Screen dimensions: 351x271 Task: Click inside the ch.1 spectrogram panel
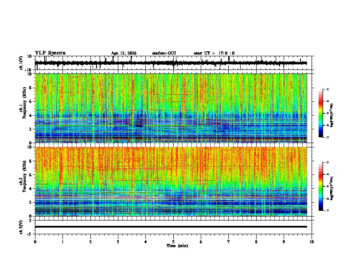coord(171,108)
